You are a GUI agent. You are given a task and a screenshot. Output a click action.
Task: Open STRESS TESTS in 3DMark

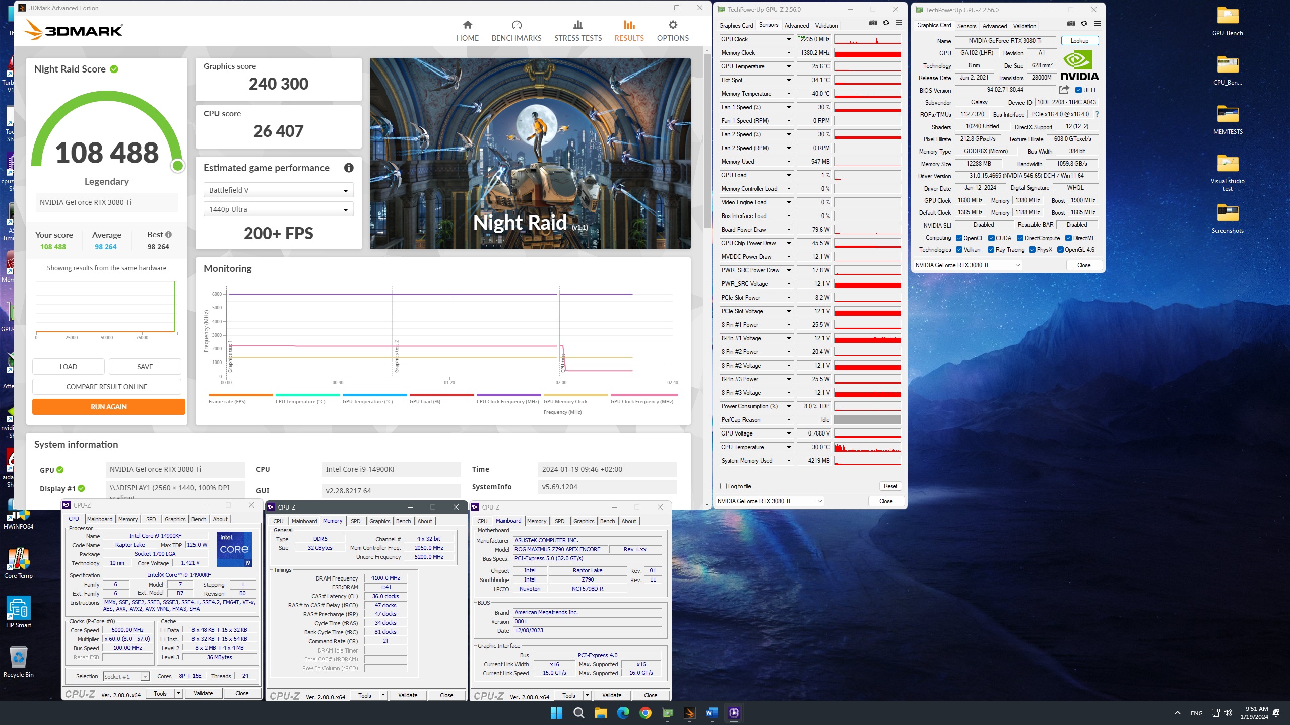578,31
